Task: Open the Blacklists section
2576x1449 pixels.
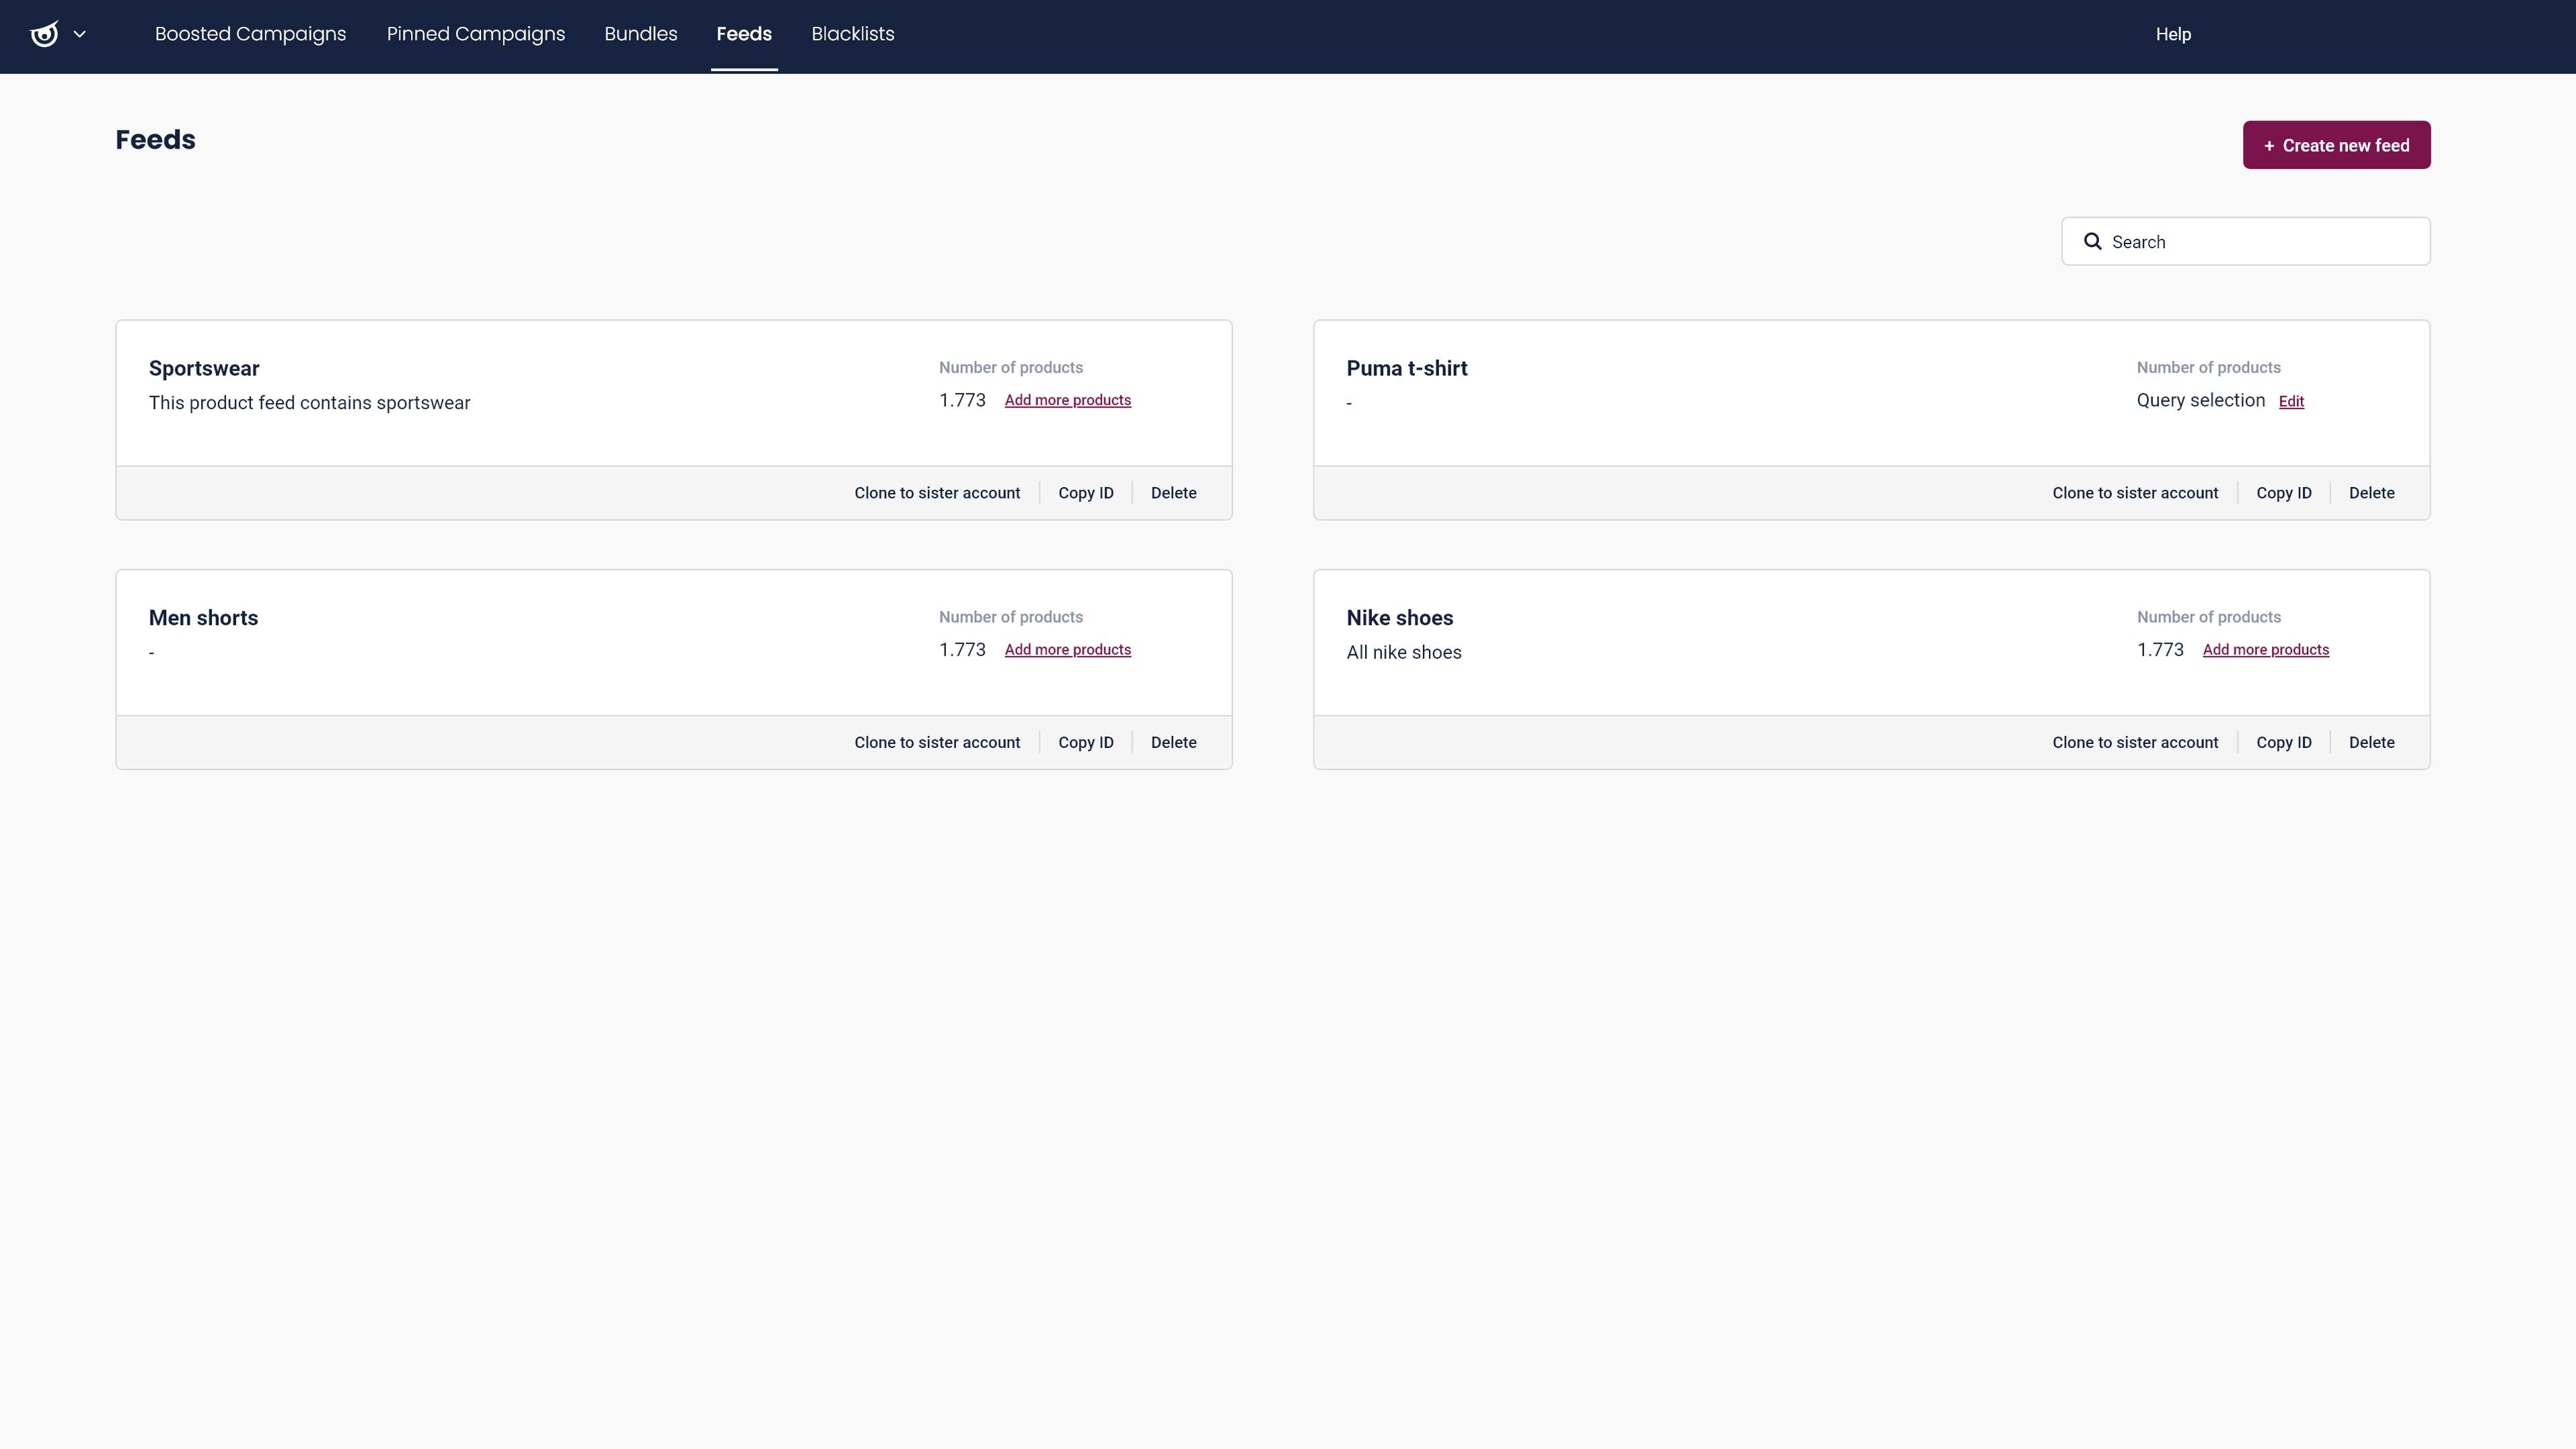Action: [x=852, y=33]
